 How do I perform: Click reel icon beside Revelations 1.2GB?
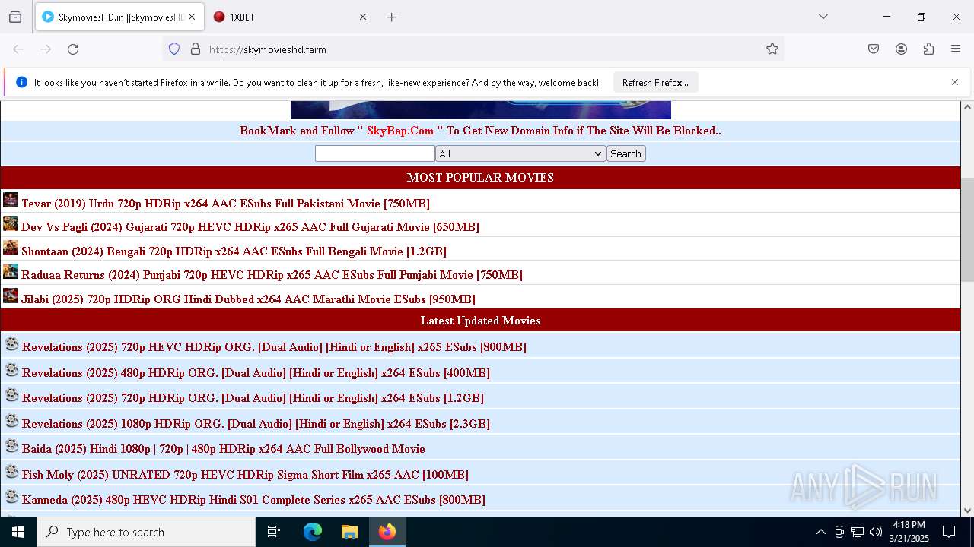coord(11,395)
